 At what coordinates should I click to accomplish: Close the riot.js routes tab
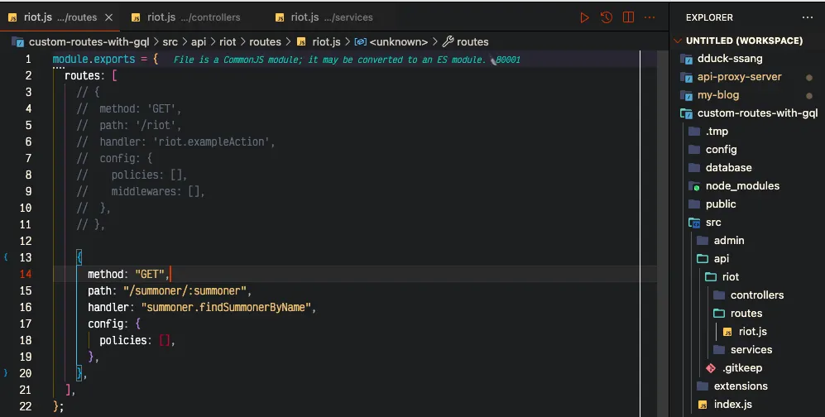pos(110,17)
